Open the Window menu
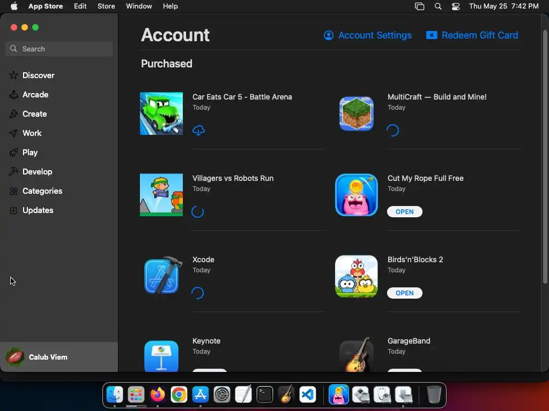 139,6
